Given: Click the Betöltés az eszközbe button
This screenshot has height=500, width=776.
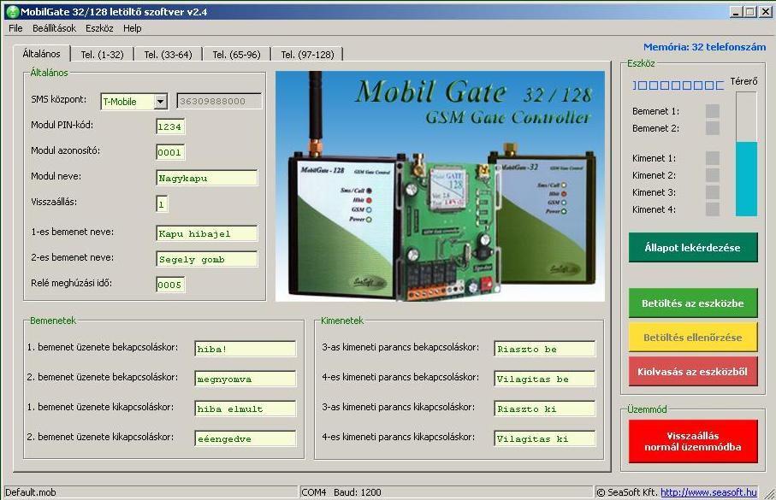Looking at the screenshot, I should click(x=693, y=303).
